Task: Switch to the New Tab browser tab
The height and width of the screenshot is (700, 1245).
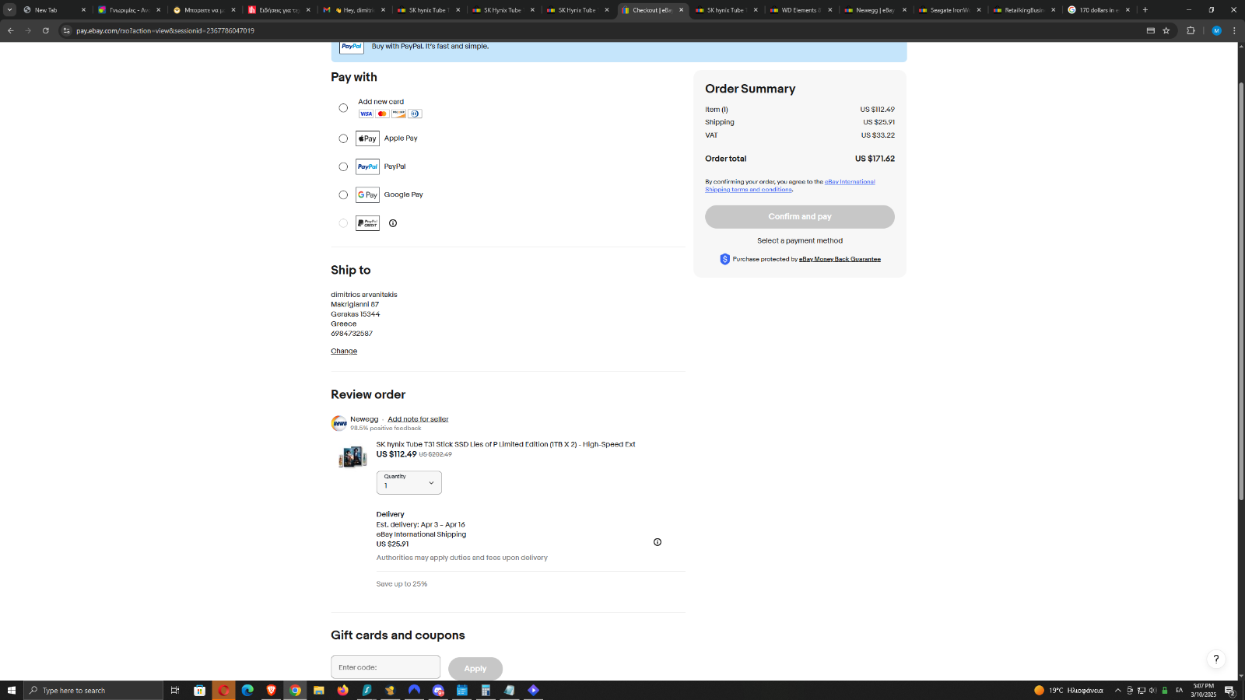Action: coord(53,10)
